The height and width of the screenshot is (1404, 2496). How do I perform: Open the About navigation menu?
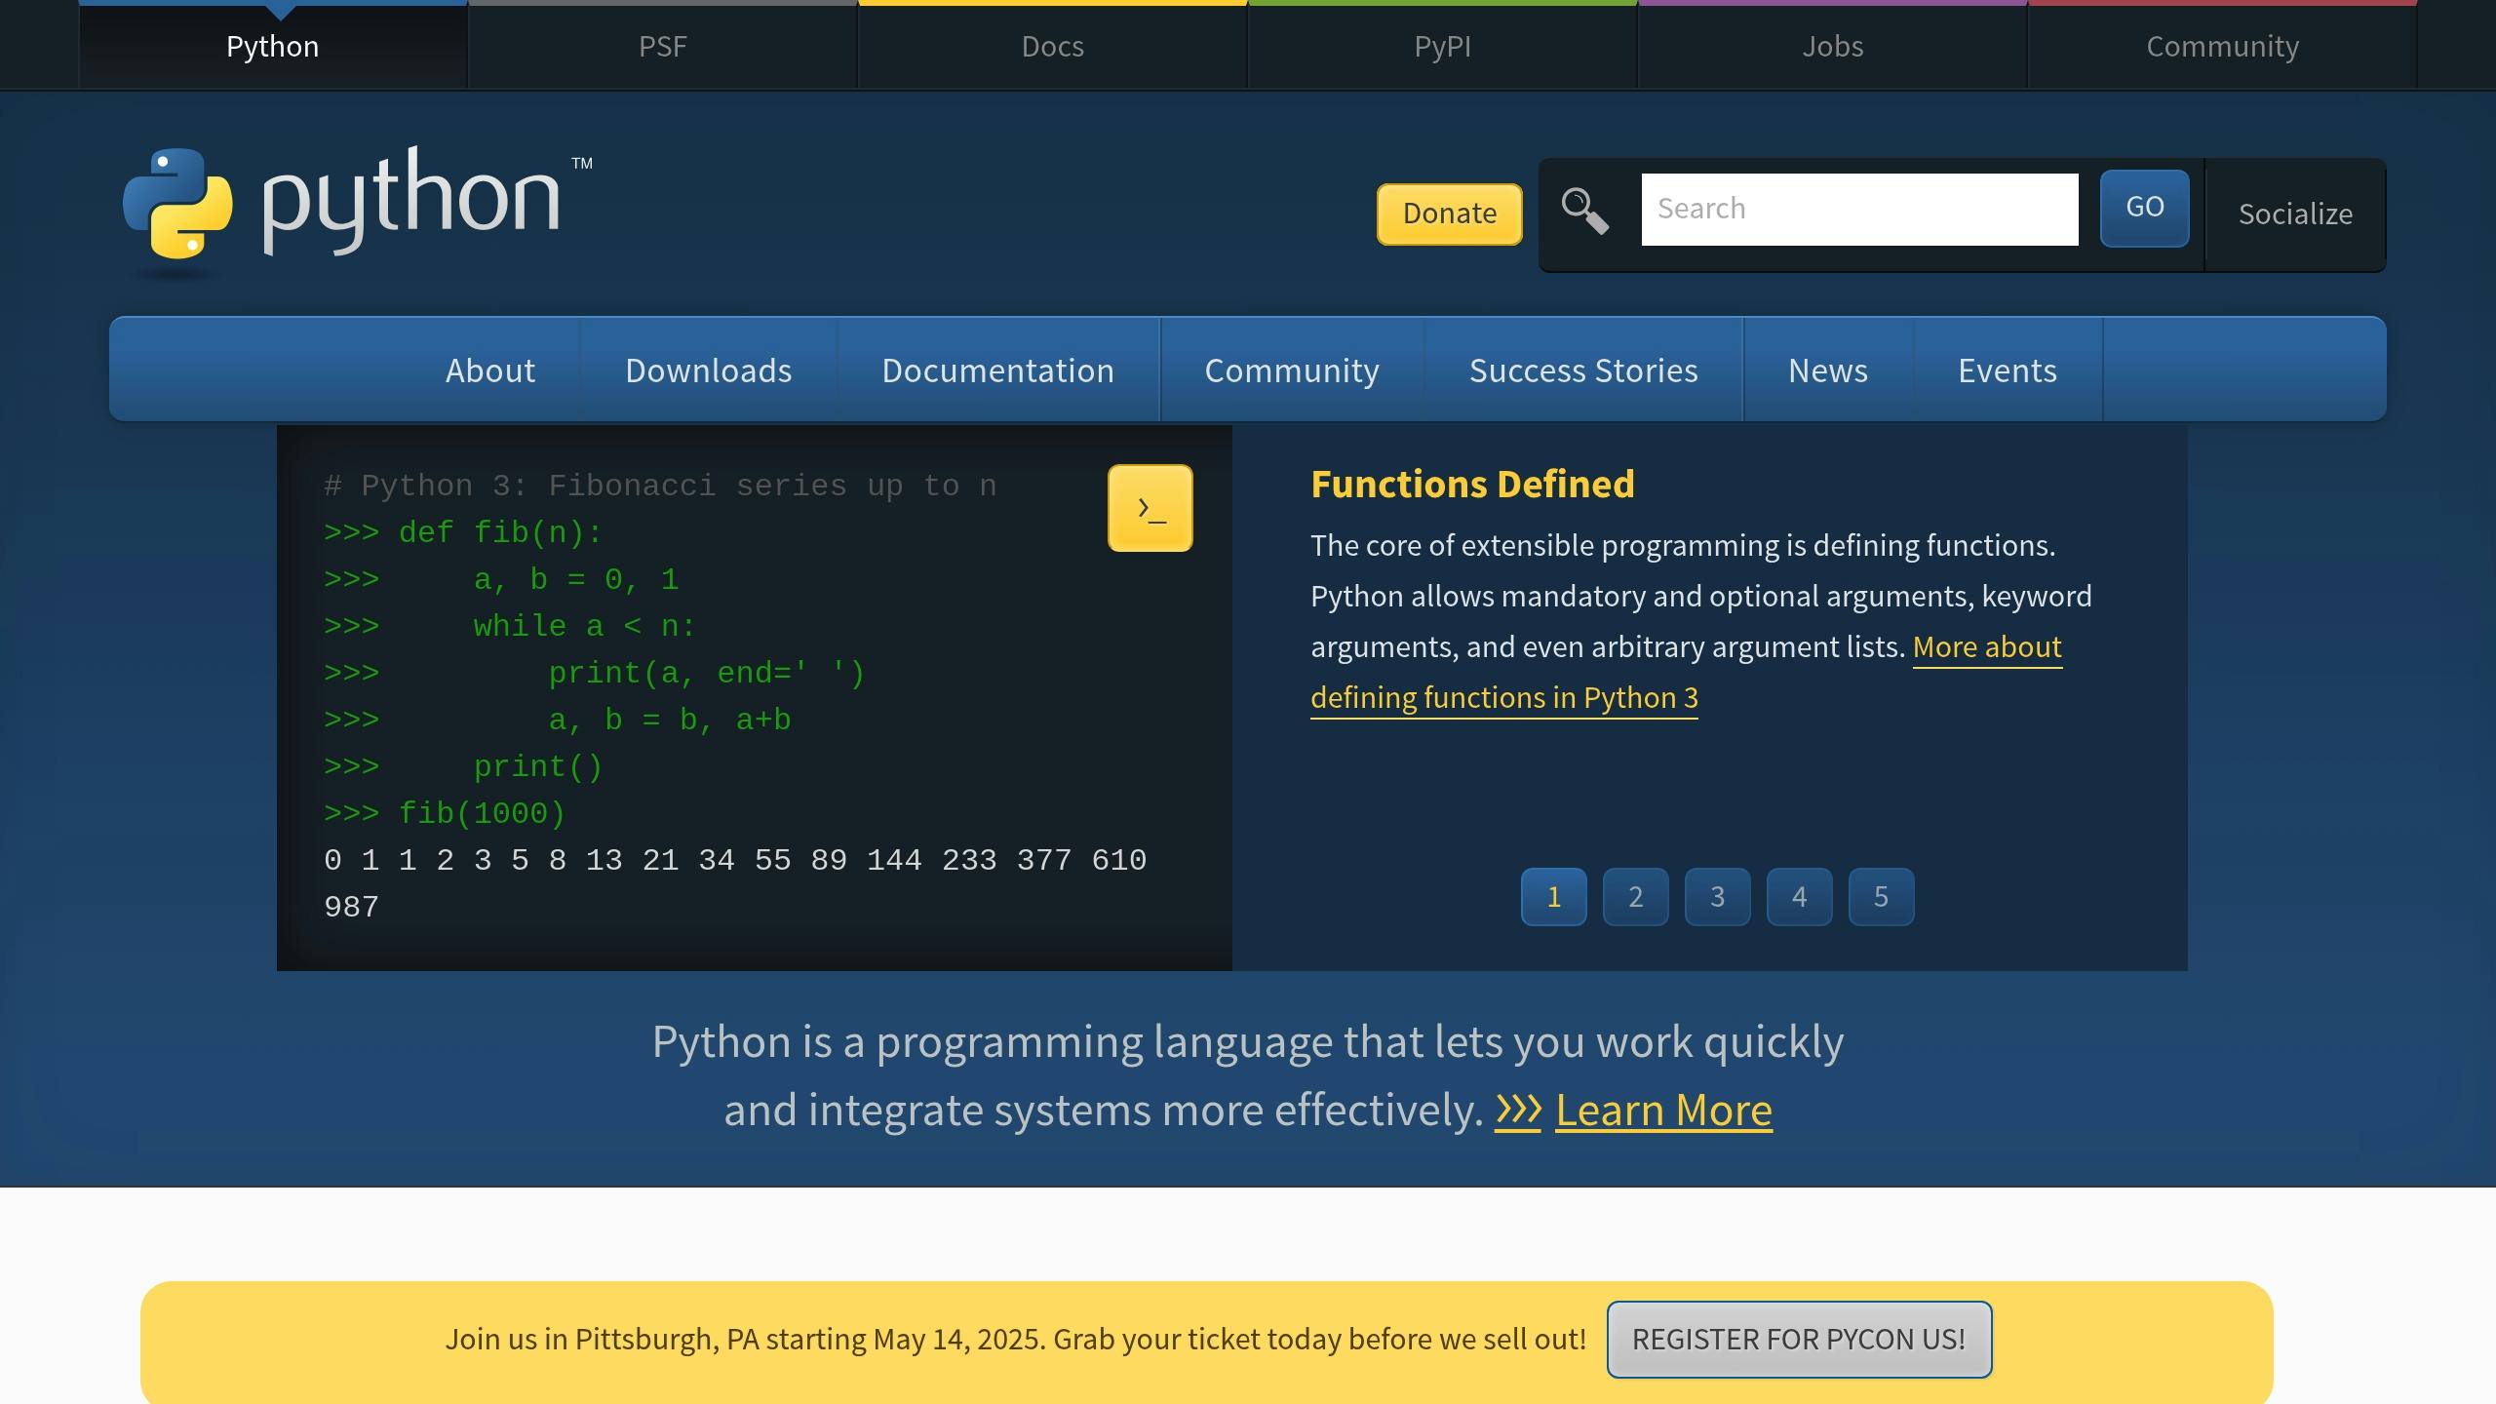click(x=490, y=370)
